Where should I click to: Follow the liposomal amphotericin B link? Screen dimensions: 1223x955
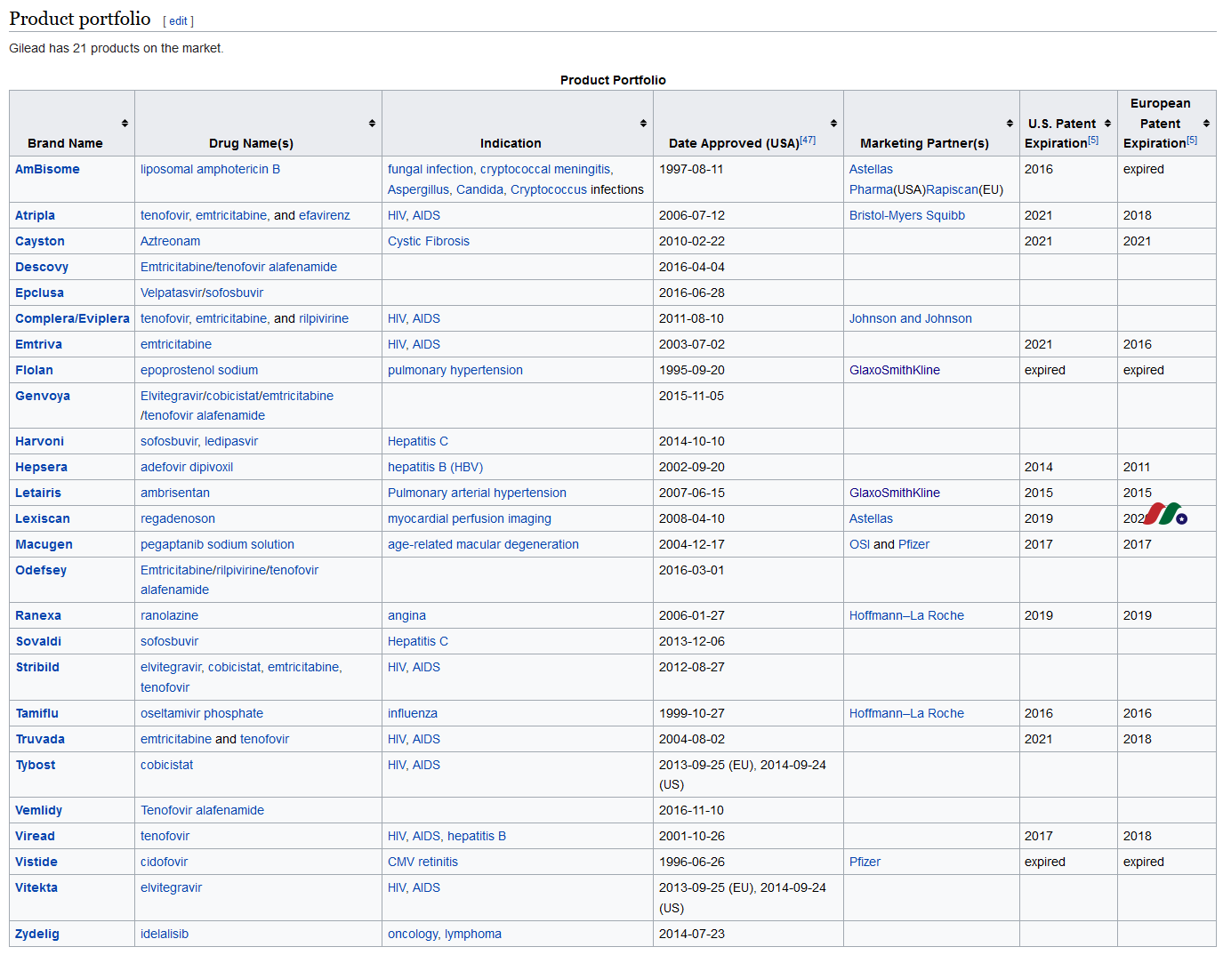210,169
